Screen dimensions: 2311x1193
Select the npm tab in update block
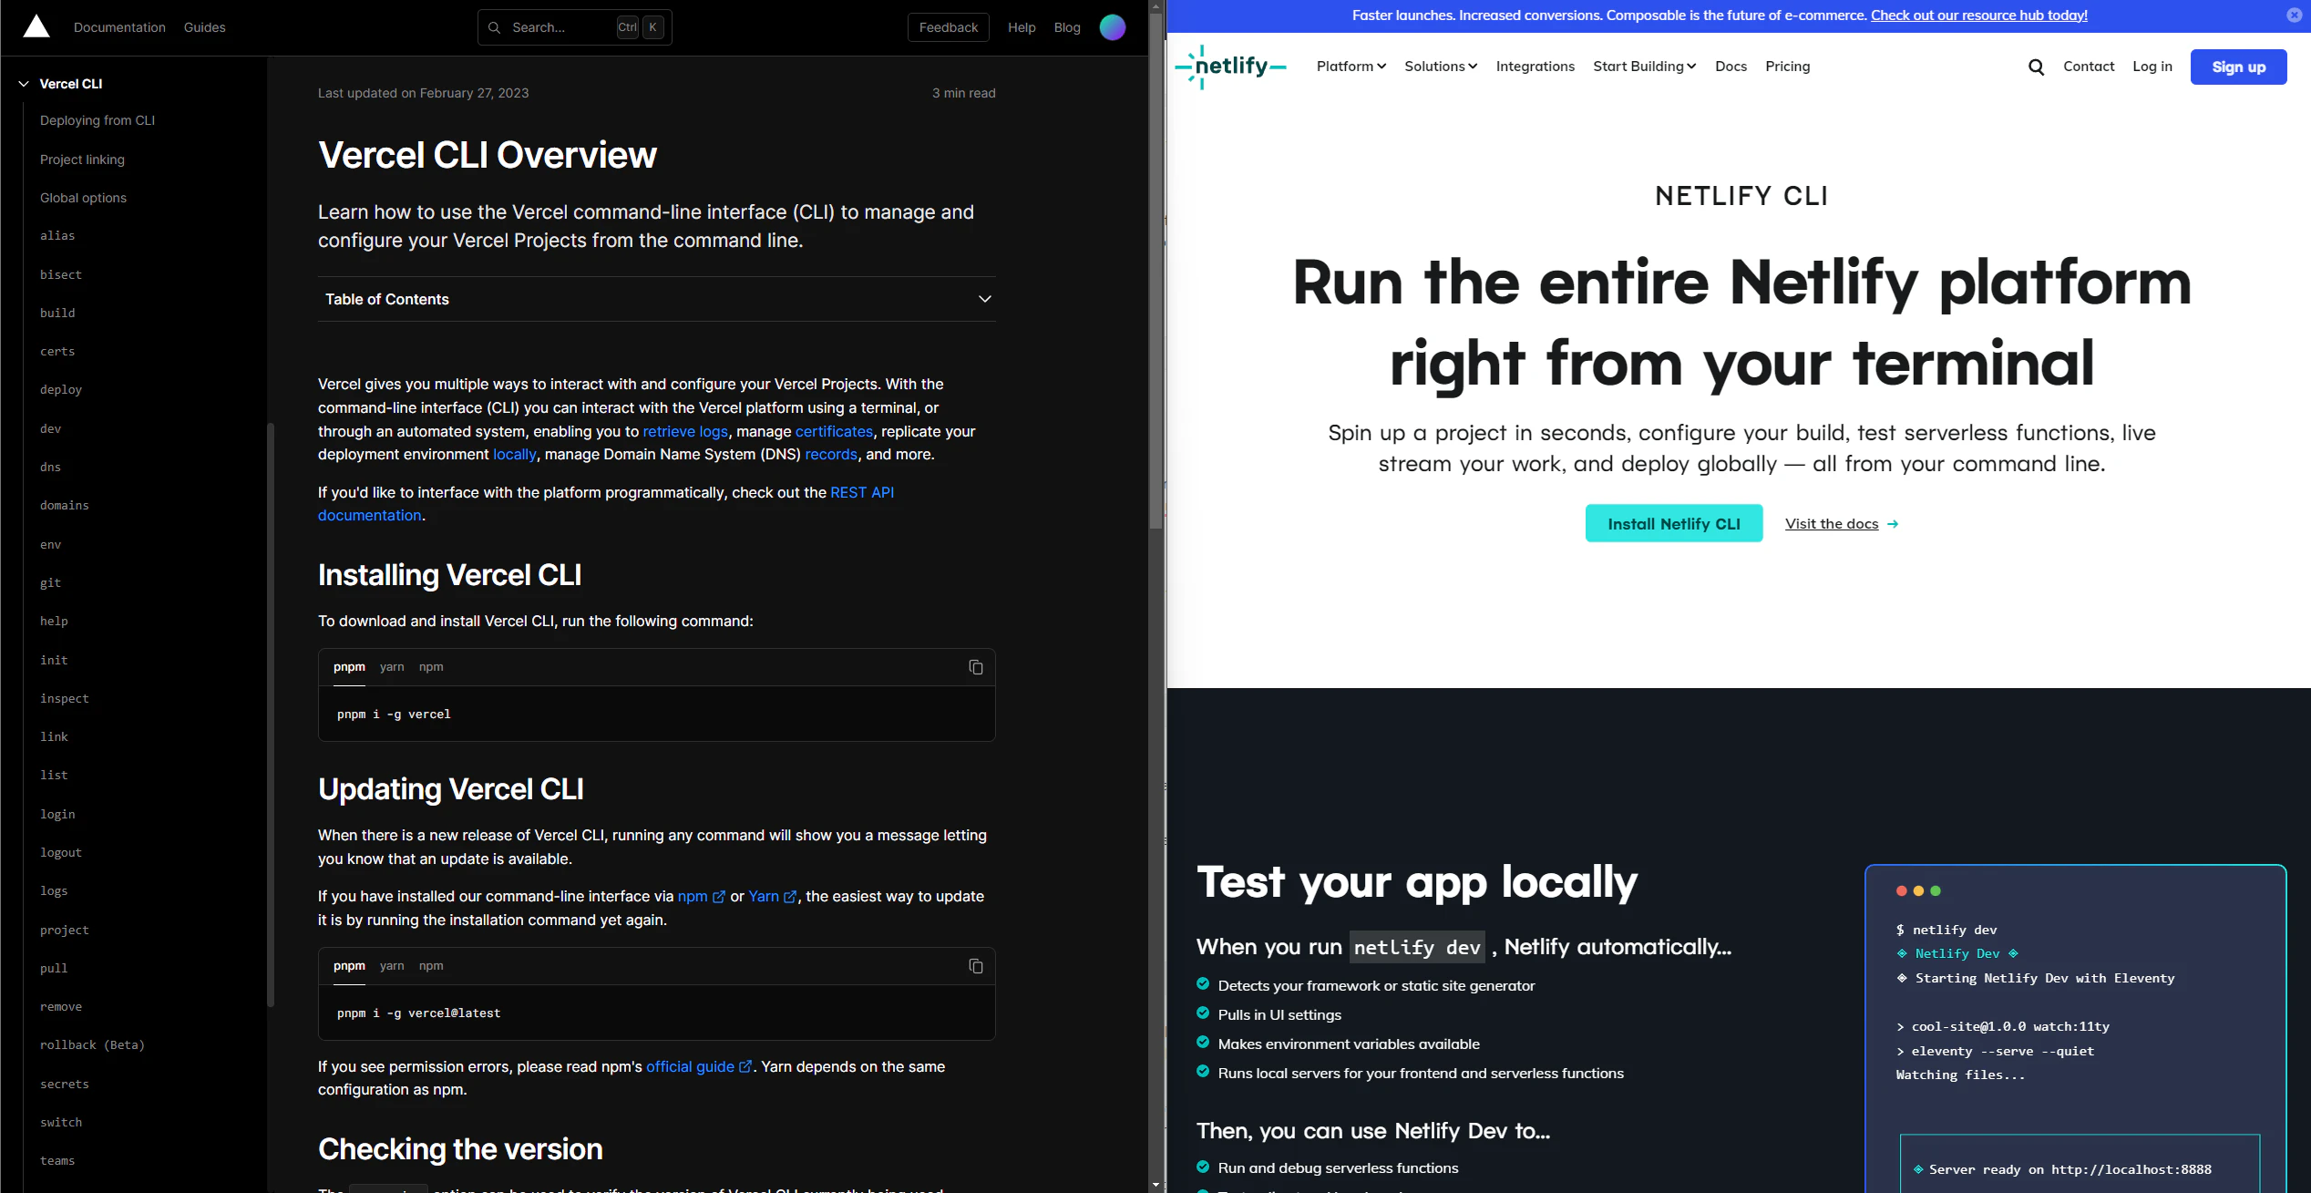[x=431, y=966]
